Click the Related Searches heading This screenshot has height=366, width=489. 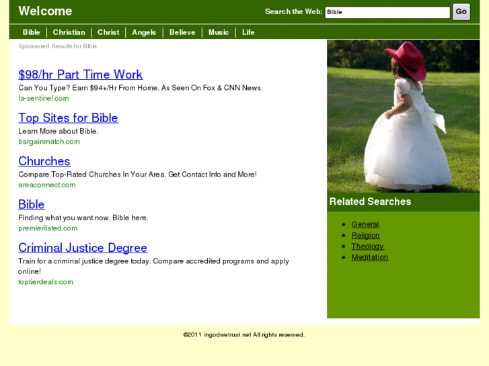370,201
